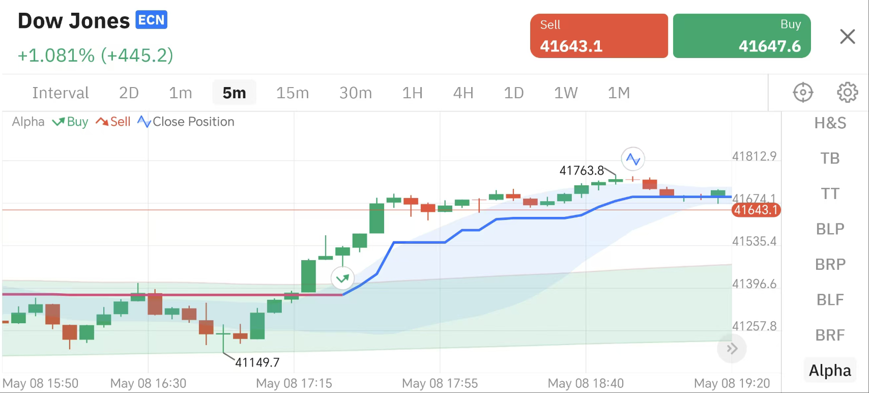Select the 5m interval

(x=234, y=93)
